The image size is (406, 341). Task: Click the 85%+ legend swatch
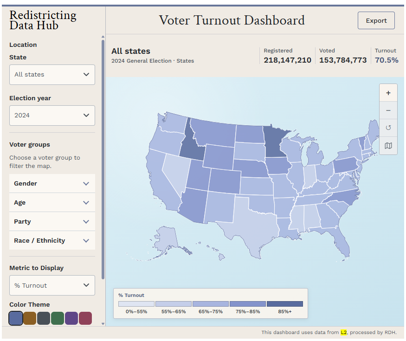(285, 304)
